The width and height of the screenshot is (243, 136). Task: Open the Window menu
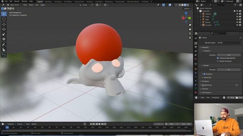click(24, 2)
